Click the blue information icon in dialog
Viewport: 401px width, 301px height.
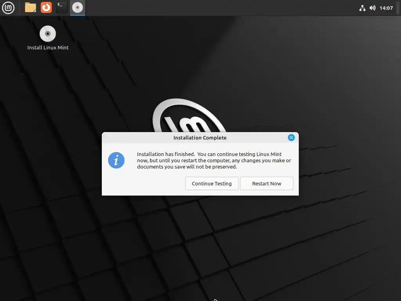pyautogui.click(x=116, y=160)
